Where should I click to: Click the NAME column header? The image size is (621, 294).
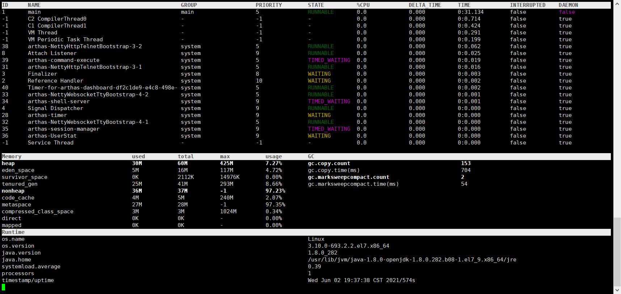pos(34,5)
